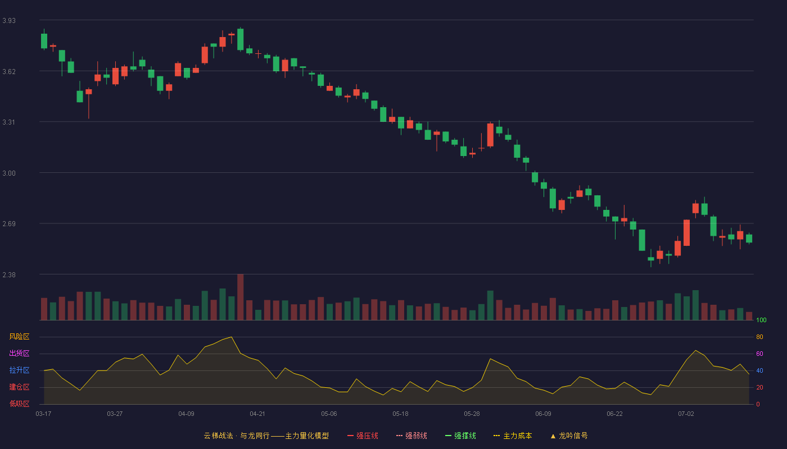Click the chart title 云梯战法 · 与龙同行
The height and width of the screenshot is (449, 787).
tap(236, 436)
